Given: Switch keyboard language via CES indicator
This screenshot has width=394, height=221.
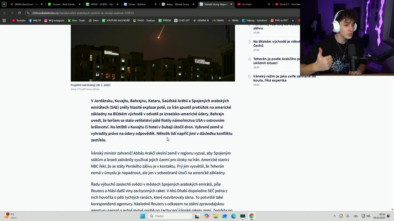Looking at the screenshot, I should coord(356,216).
